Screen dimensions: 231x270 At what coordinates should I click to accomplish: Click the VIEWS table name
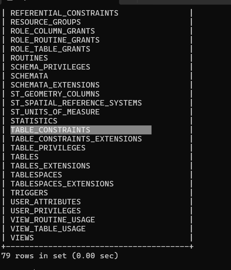tap(22, 238)
